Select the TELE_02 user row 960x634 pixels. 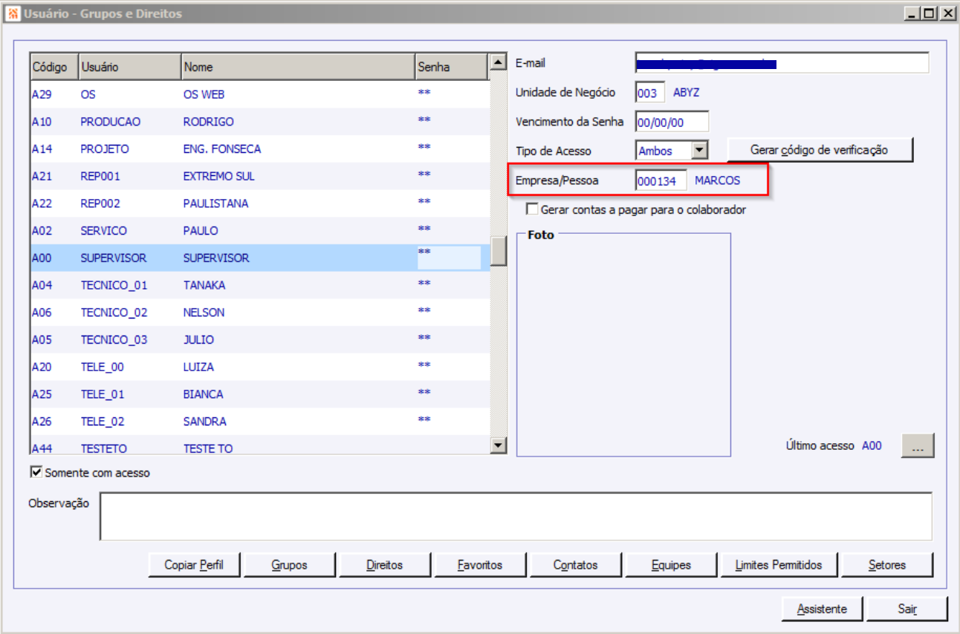pyautogui.click(x=260, y=422)
